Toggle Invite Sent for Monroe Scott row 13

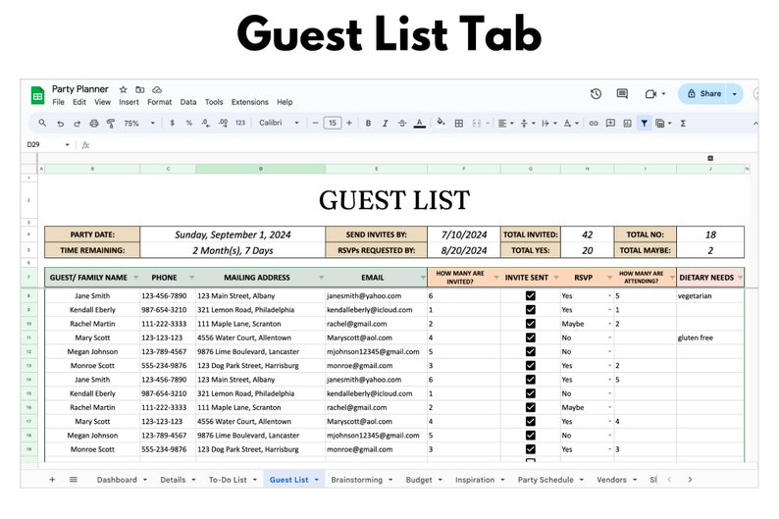click(x=531, y=365)
